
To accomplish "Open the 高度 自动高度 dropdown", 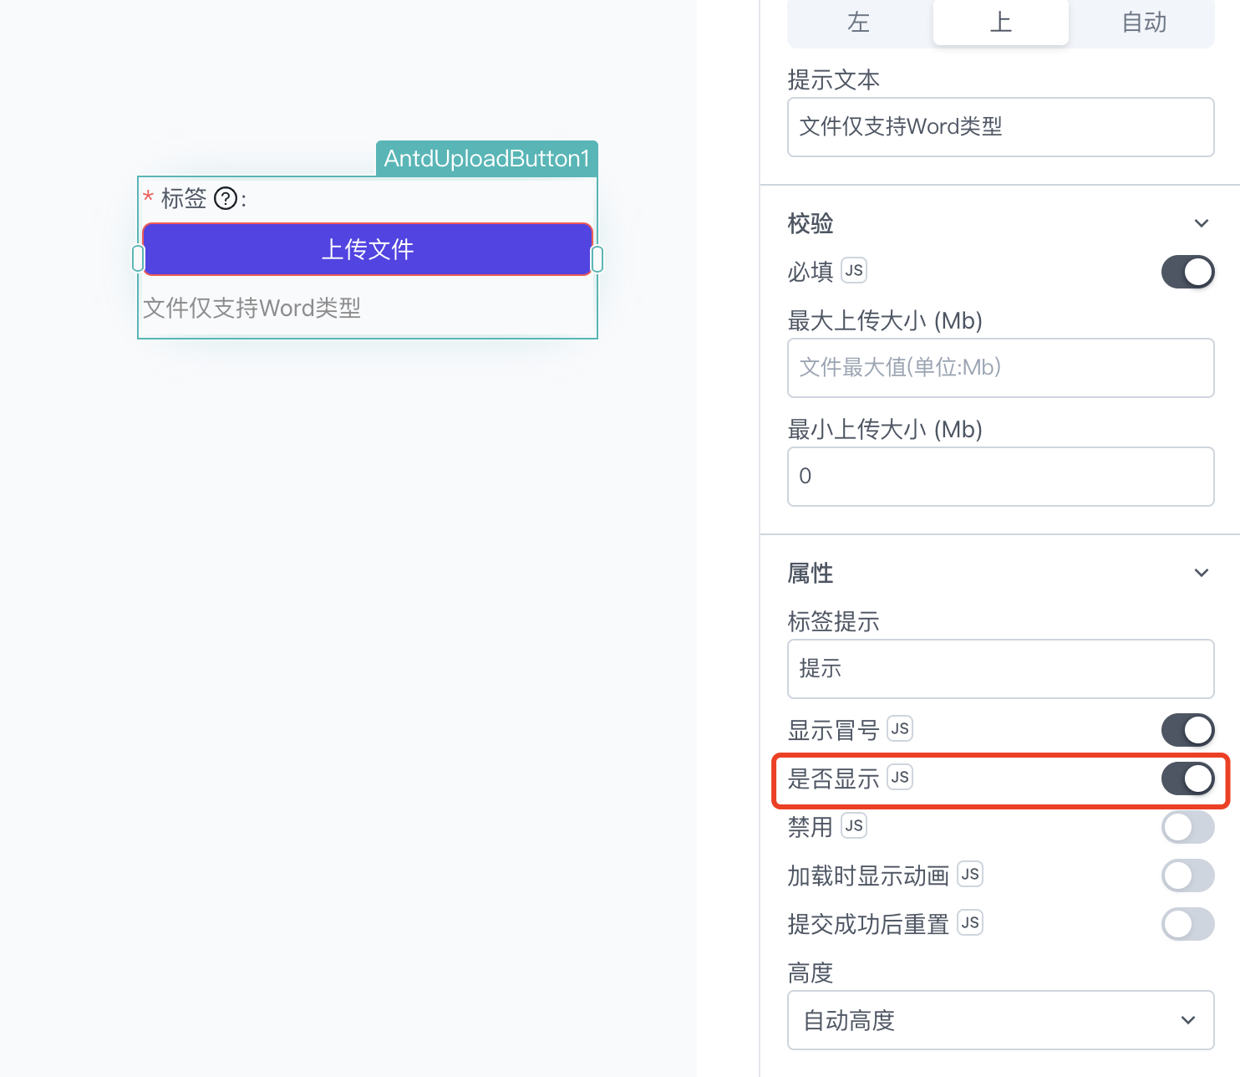I will (1001, 1020).
